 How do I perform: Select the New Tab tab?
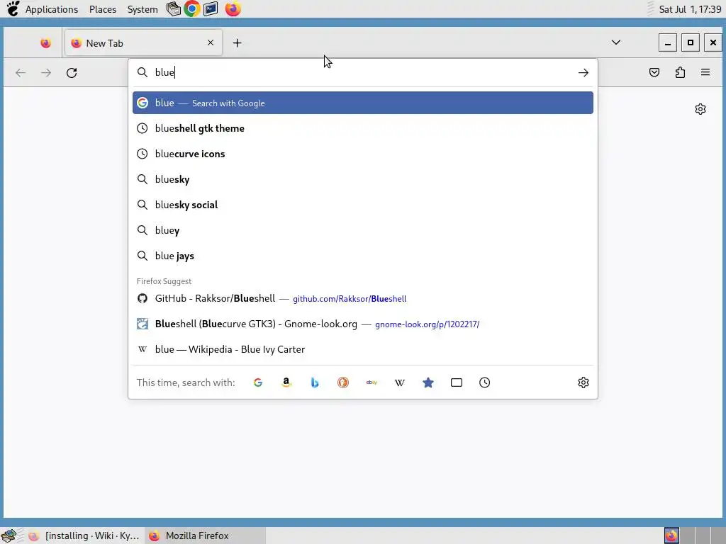pos(143,43)
